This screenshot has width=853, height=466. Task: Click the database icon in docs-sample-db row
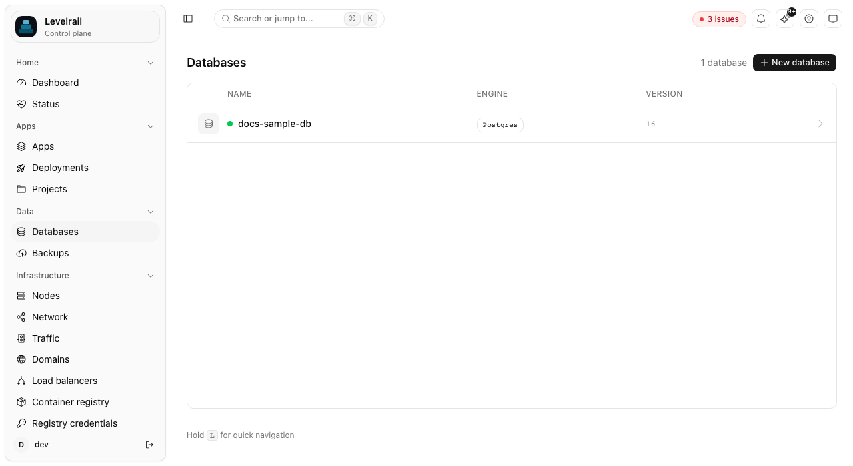209,124
